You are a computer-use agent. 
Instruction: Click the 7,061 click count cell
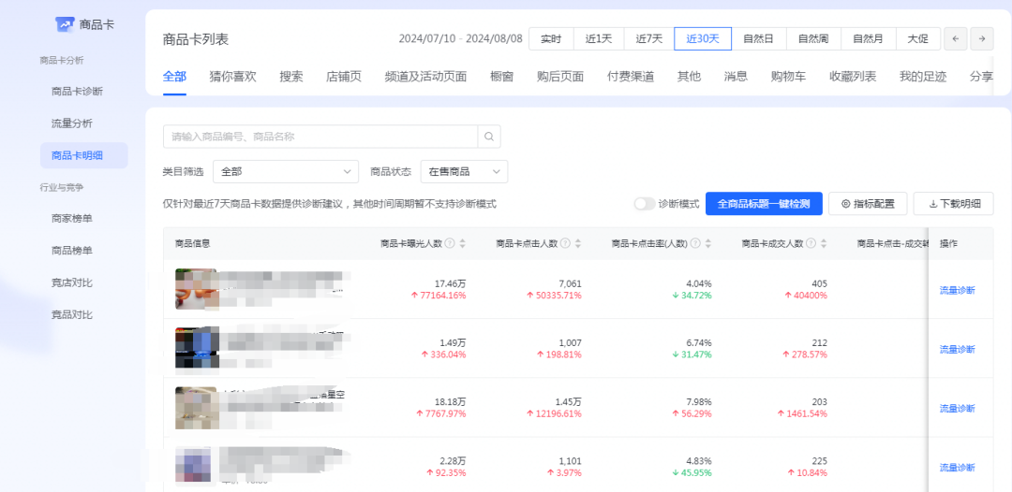pyautogui.click(x=568, y=283)
